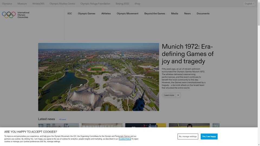This screenshot has height=146, width=260.
Task: Click the Learn more button
Action: (x=171, y=95)
